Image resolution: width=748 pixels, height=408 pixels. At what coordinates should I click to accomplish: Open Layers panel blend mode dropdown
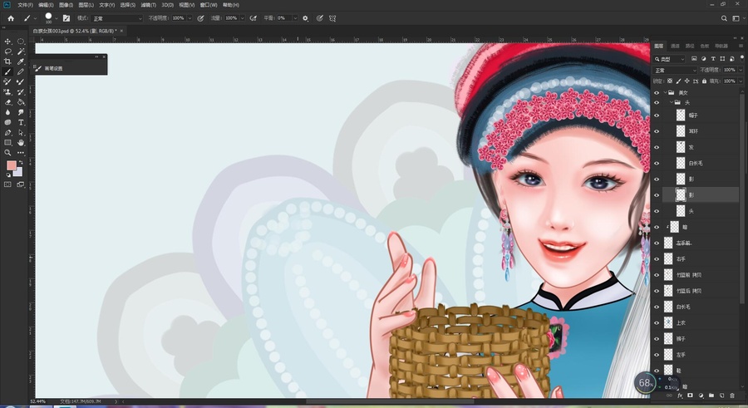pyautogui.click(x=675, y=70)
